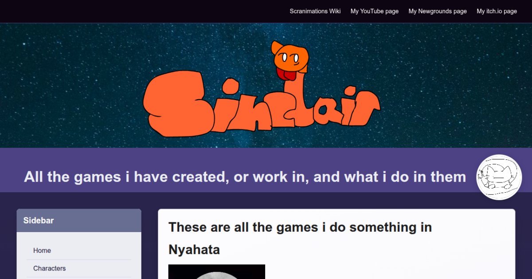Visit My Newgrounds page
The width and height of the screenshot is (532, 279).
point(437,11)
